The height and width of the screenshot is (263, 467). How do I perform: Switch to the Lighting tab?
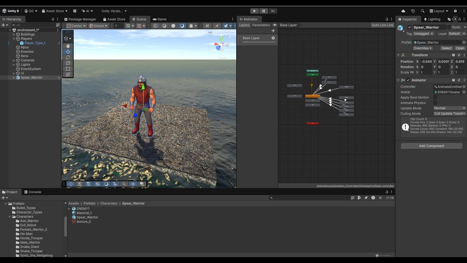point(432,19)
